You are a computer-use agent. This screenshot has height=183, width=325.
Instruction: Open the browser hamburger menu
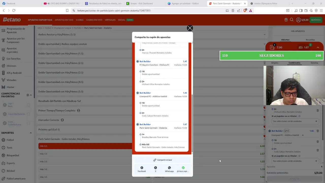(321, 10)
